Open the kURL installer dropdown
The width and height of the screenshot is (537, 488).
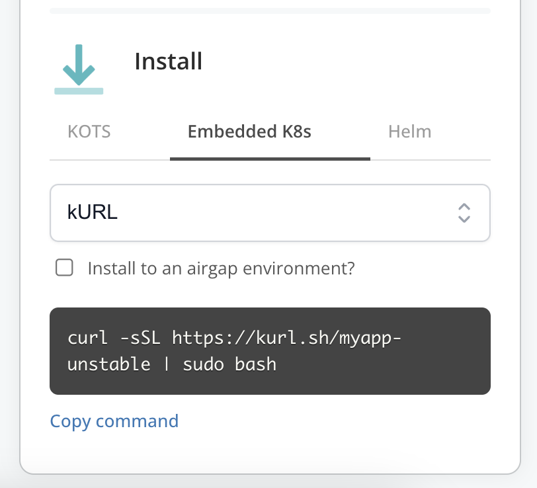(270, 212)
